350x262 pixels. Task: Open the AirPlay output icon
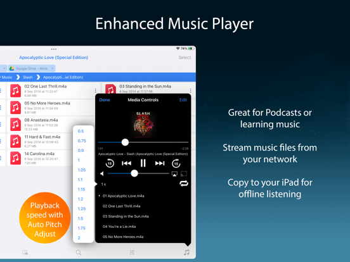(x=174, y=174)
